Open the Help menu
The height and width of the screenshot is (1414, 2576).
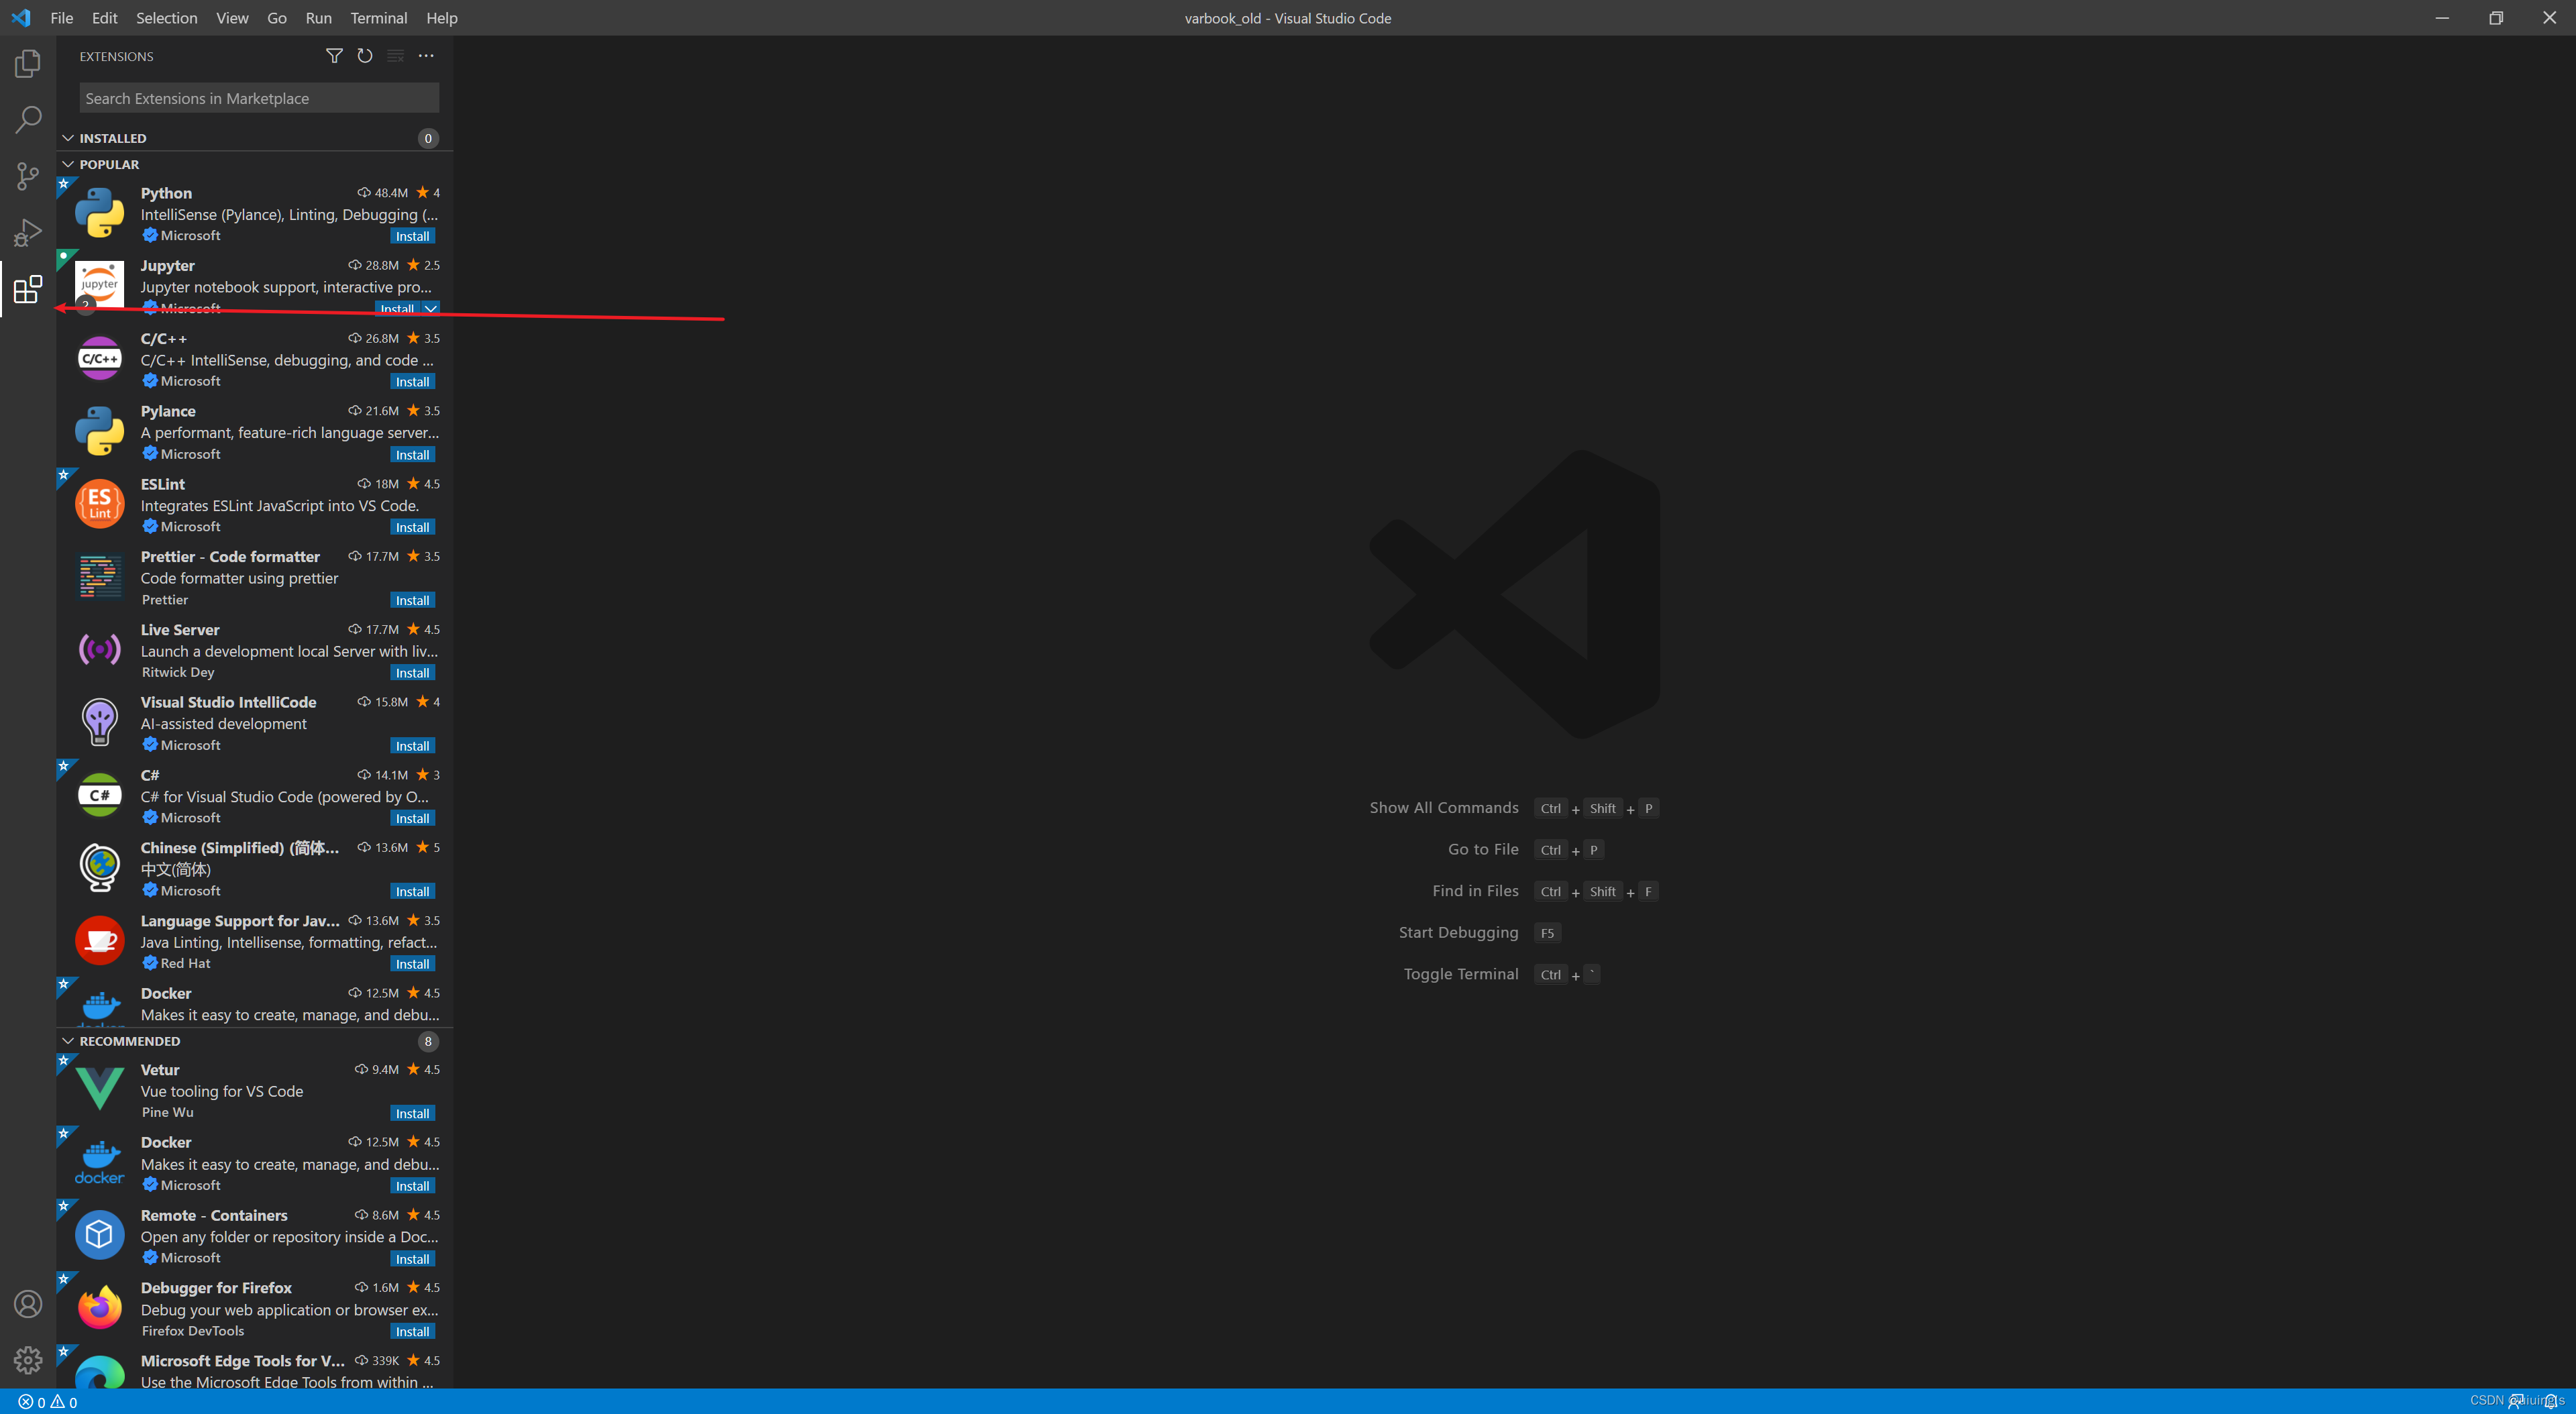441,18
